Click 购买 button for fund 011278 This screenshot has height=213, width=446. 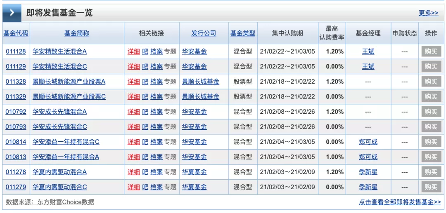point(431,172)
